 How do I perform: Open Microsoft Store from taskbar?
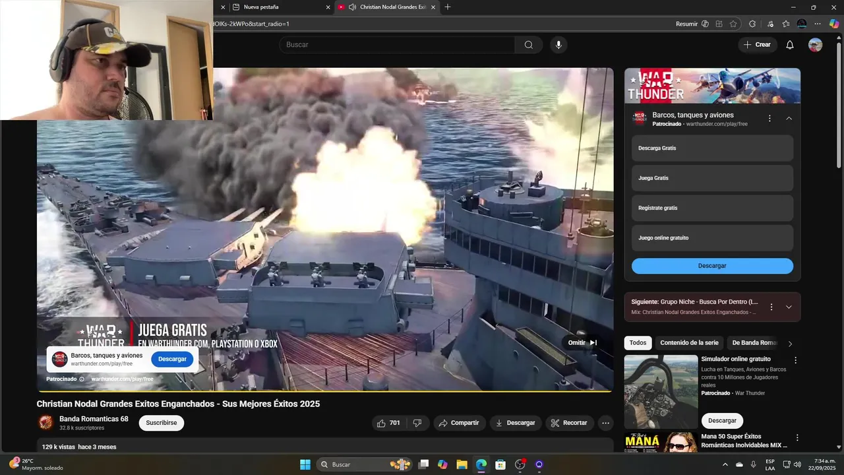500,464
